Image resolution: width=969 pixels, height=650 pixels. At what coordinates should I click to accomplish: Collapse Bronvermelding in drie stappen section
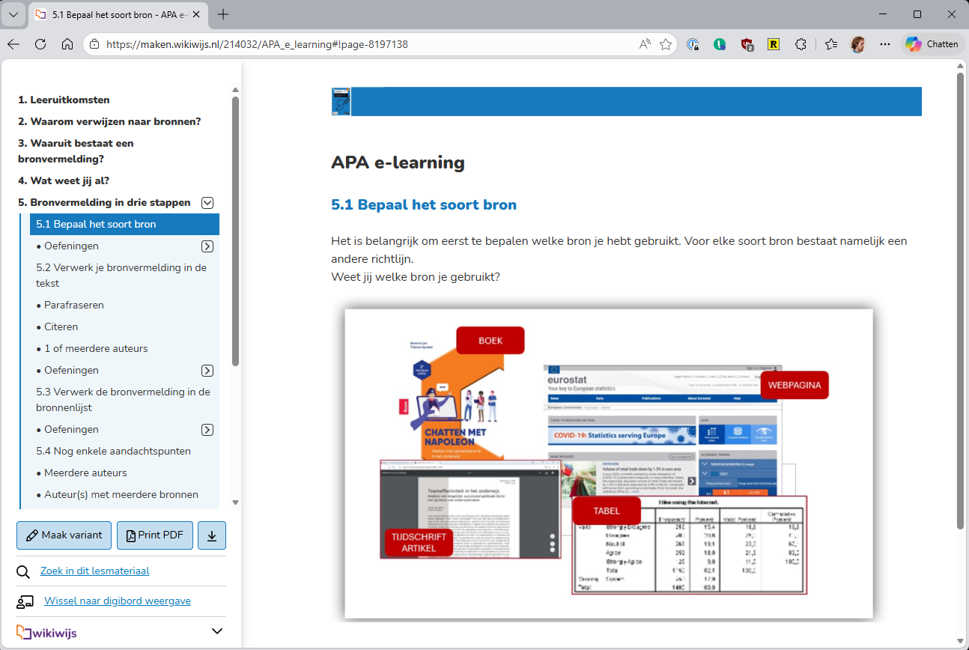[208, 202]
